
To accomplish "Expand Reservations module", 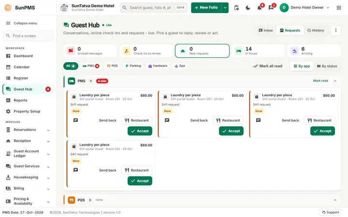I will point(28,130).
